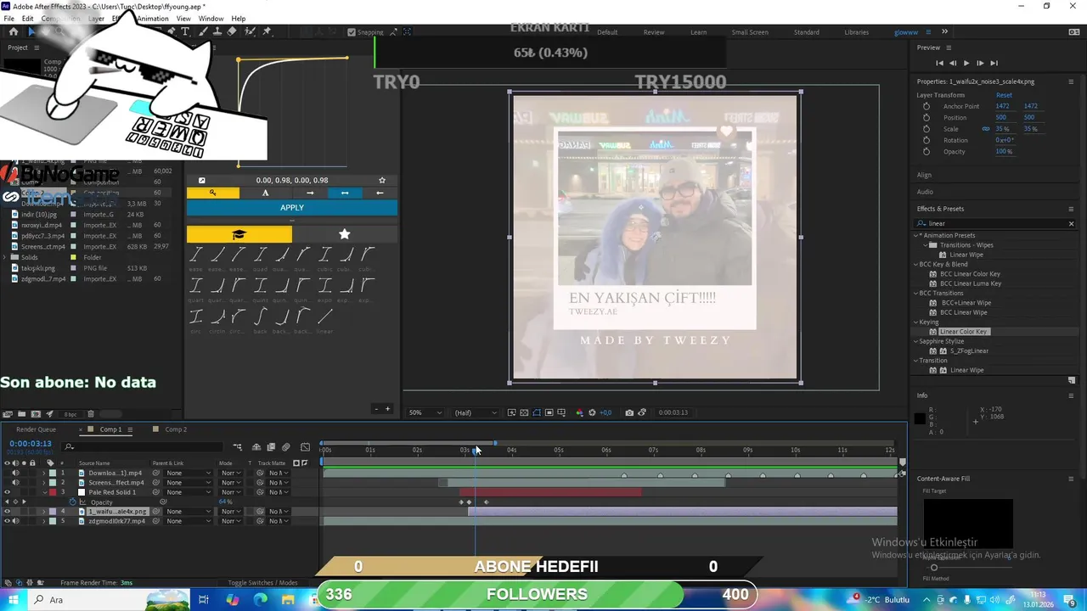Image resolution: width=1087 pixels, height=611 pixels.
Task: Open the grid and guide options
Action: [x=561, y=412]
